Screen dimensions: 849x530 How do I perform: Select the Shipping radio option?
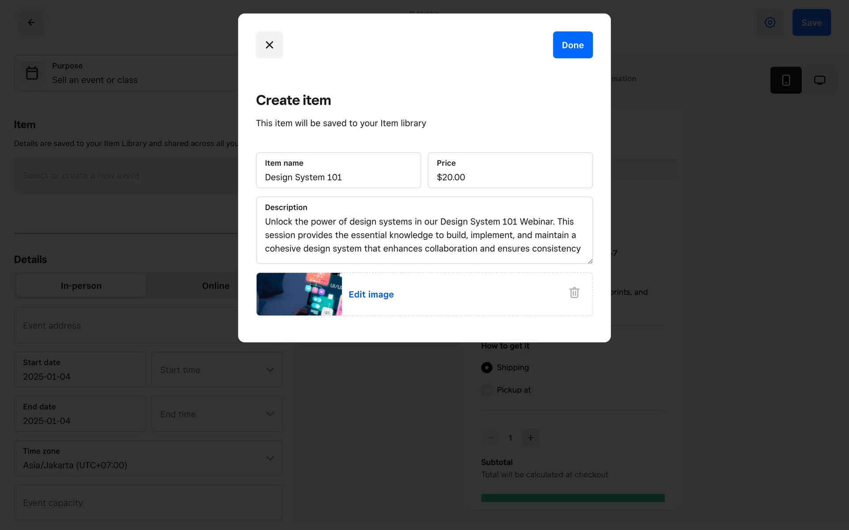coord(486,367)
